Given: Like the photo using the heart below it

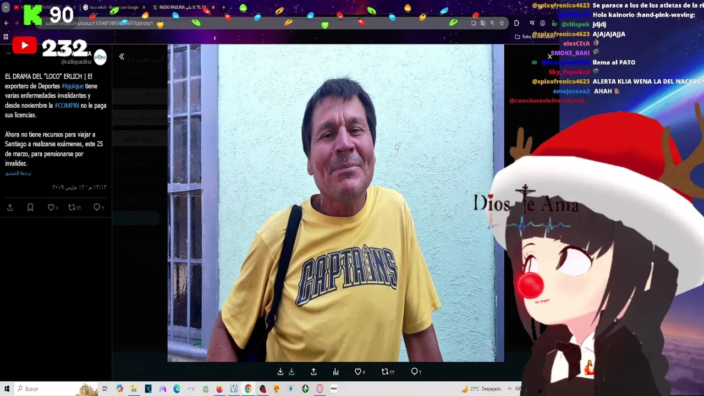Looking at the screenshot, I should point(360,372).
